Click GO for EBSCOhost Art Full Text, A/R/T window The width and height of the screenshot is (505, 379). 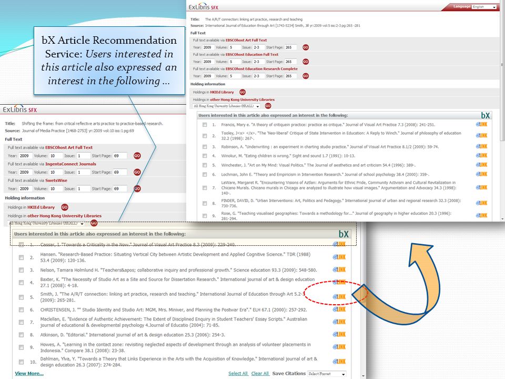306,47
